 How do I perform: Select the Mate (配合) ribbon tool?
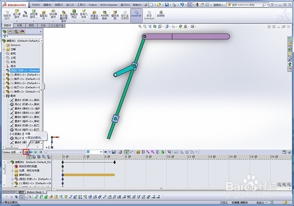pyautogui.click(x=25, y=14)
